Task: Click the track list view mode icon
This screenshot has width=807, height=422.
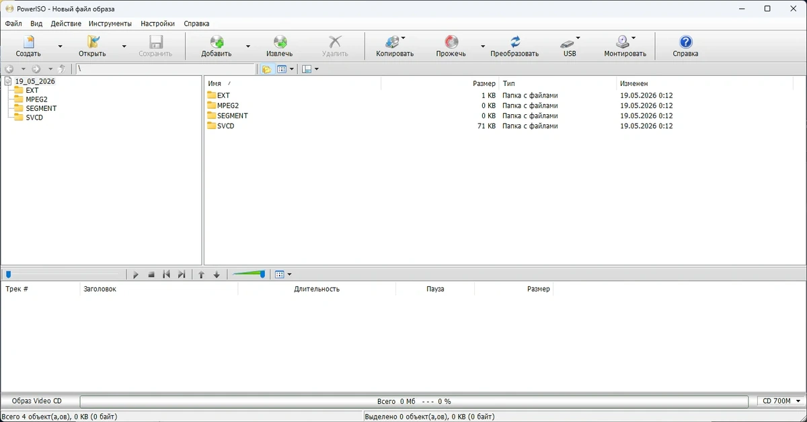Action: [x=280, y=274]
